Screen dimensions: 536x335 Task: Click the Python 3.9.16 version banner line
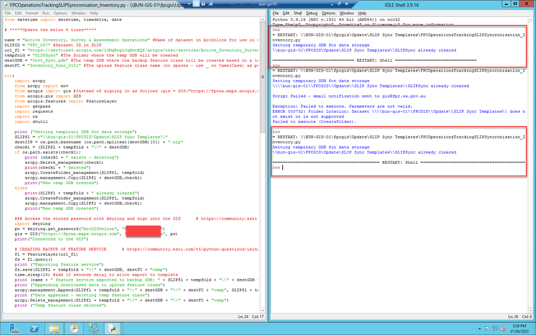click(336, 20)
